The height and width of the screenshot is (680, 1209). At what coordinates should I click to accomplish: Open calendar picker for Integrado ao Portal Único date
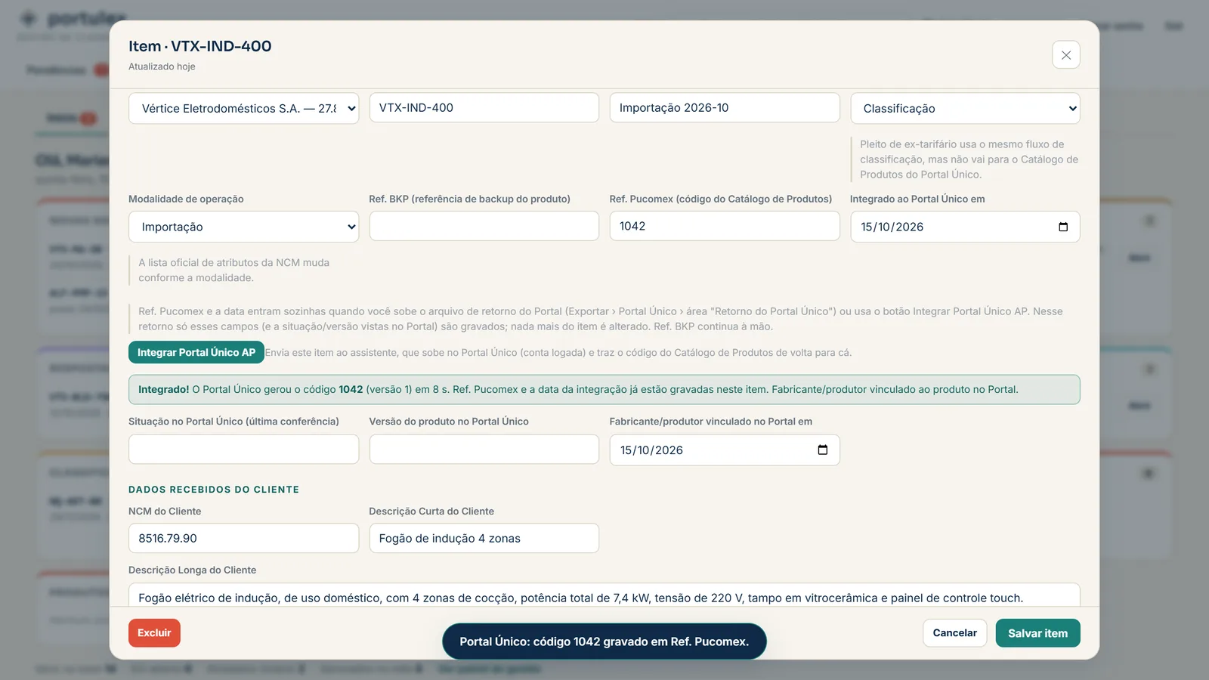[1063, 227]
